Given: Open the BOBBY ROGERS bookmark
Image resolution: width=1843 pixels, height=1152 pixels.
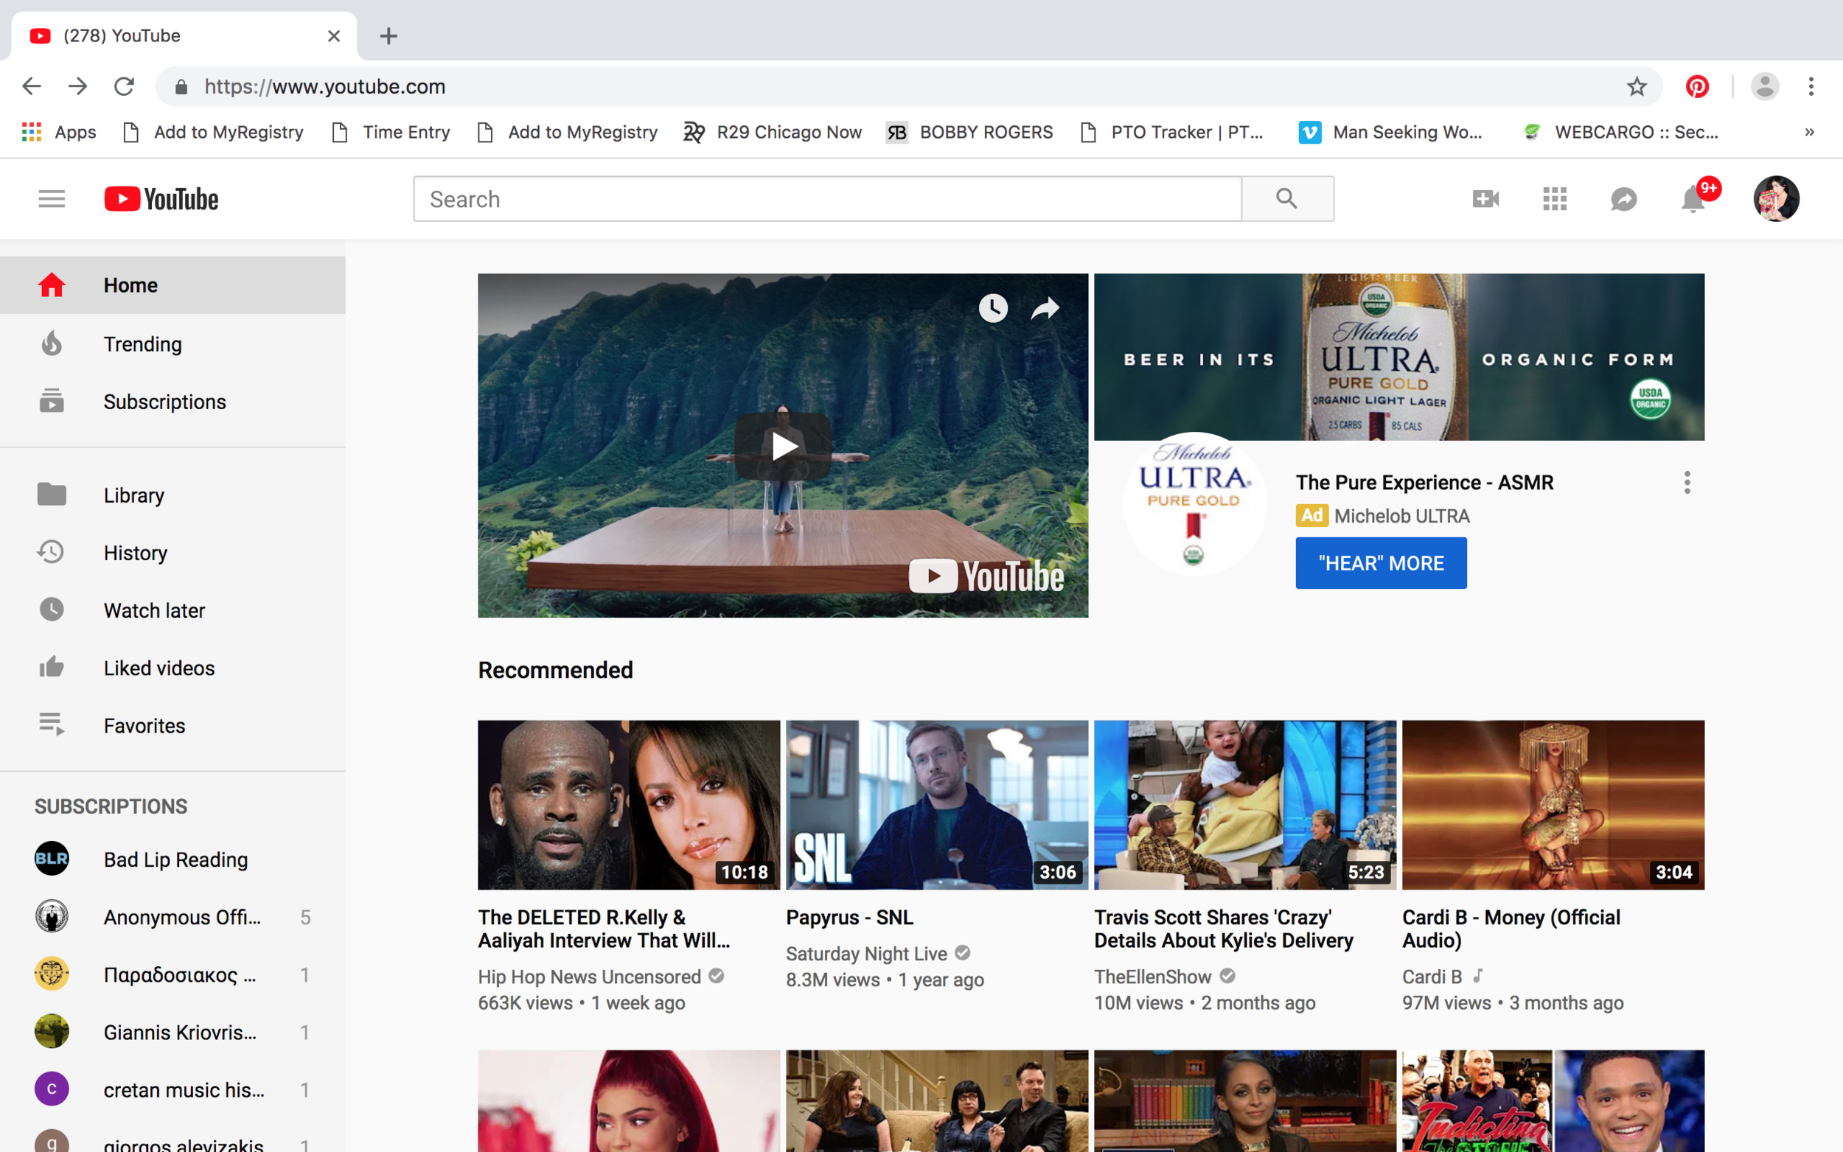Looking at the screenshot, I should pos(969,132).
